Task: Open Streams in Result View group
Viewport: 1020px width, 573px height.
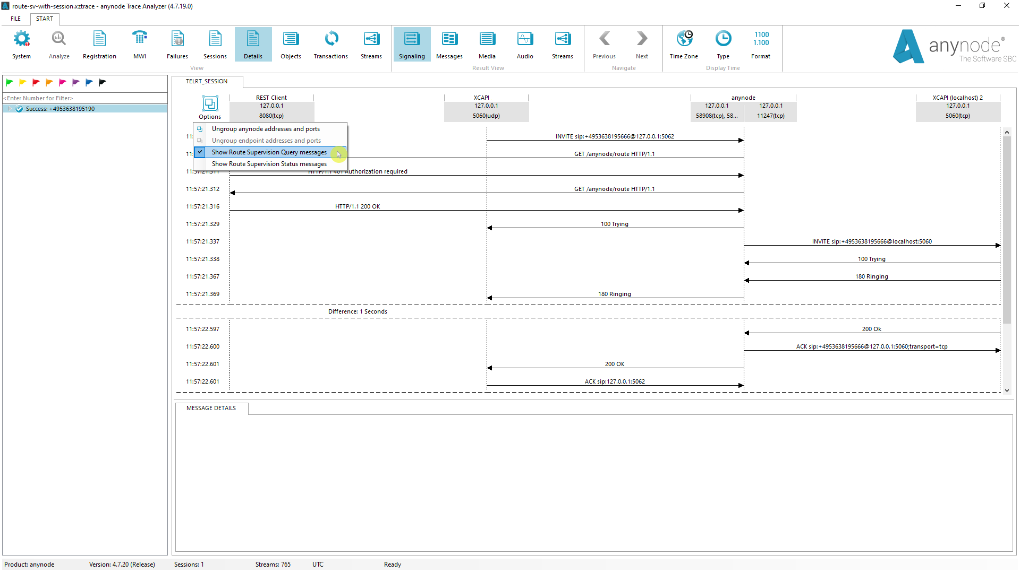Action: click(x=563, y=45)
